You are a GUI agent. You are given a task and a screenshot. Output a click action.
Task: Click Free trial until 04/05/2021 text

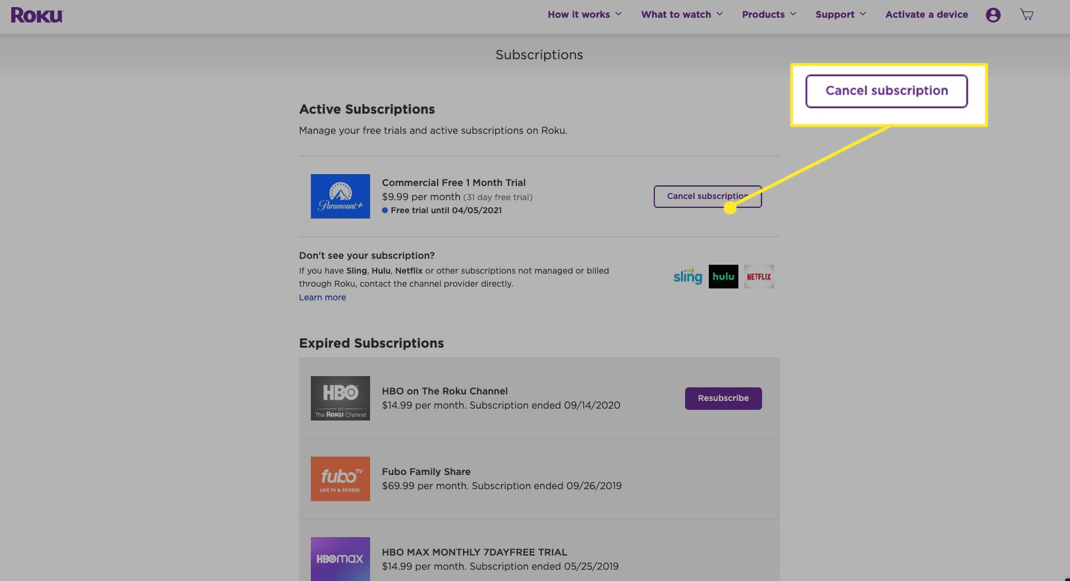[446, 210]
